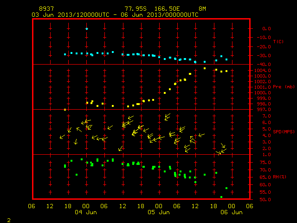Click the 166.50E longitude text

coord(167,9)
